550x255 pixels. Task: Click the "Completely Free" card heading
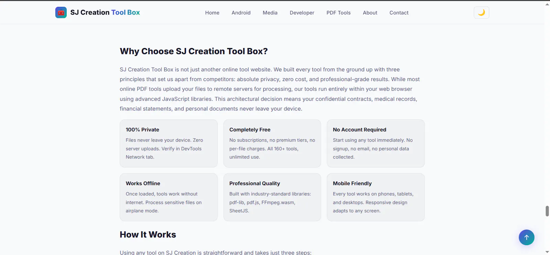pos(250,130)
